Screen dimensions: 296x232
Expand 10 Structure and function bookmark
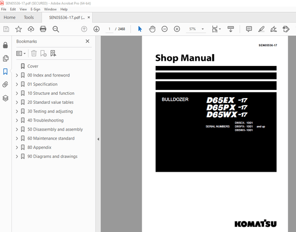tap(17, 93)
